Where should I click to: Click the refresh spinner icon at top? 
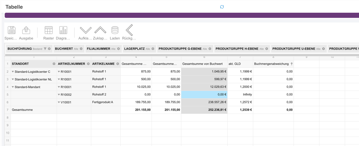tap(222, 7)
